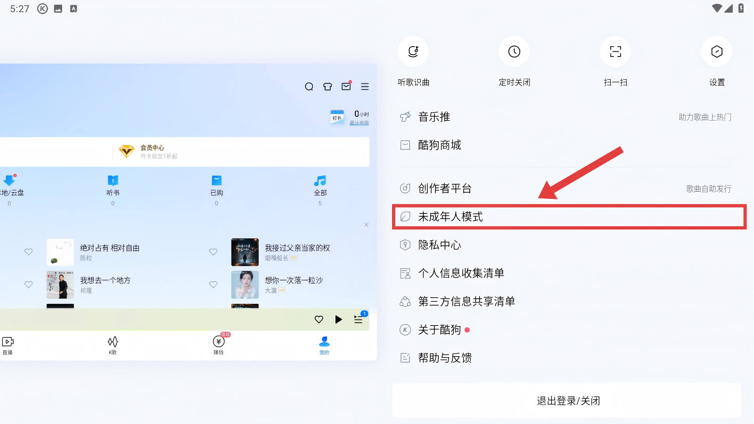The height and width of the screenshot is (424, 754).
Task: Switch to the 赚钱 bottom tab
Action: (x=219, y=344)
